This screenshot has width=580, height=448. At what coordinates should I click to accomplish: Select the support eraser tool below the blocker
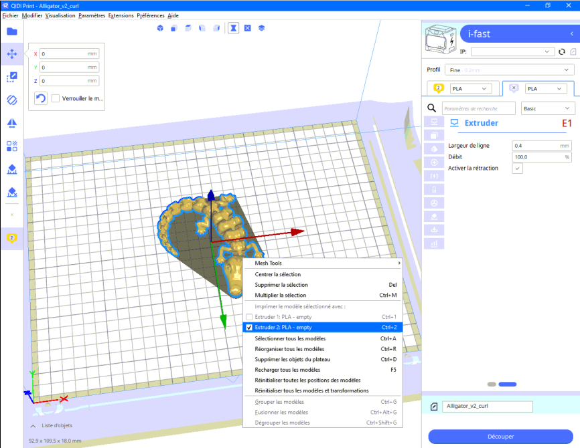tap(12, 192)
